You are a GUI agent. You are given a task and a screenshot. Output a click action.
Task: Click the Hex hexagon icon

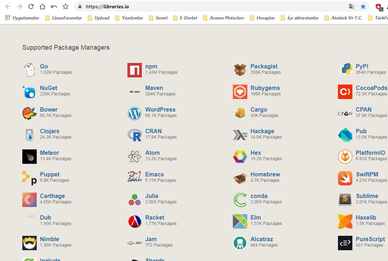[240, 157]
